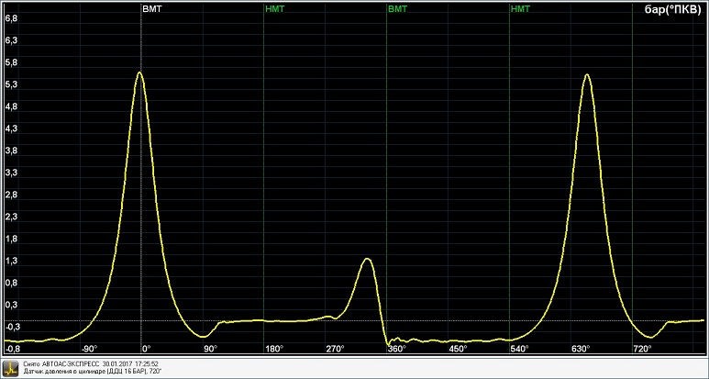Click the 6,3 pressure axis value
Screen dimensions: 709x379
pyautogui.click(x=11, y=40)
